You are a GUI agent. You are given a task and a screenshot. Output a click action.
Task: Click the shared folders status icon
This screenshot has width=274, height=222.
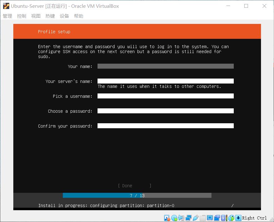pos(203,218)
